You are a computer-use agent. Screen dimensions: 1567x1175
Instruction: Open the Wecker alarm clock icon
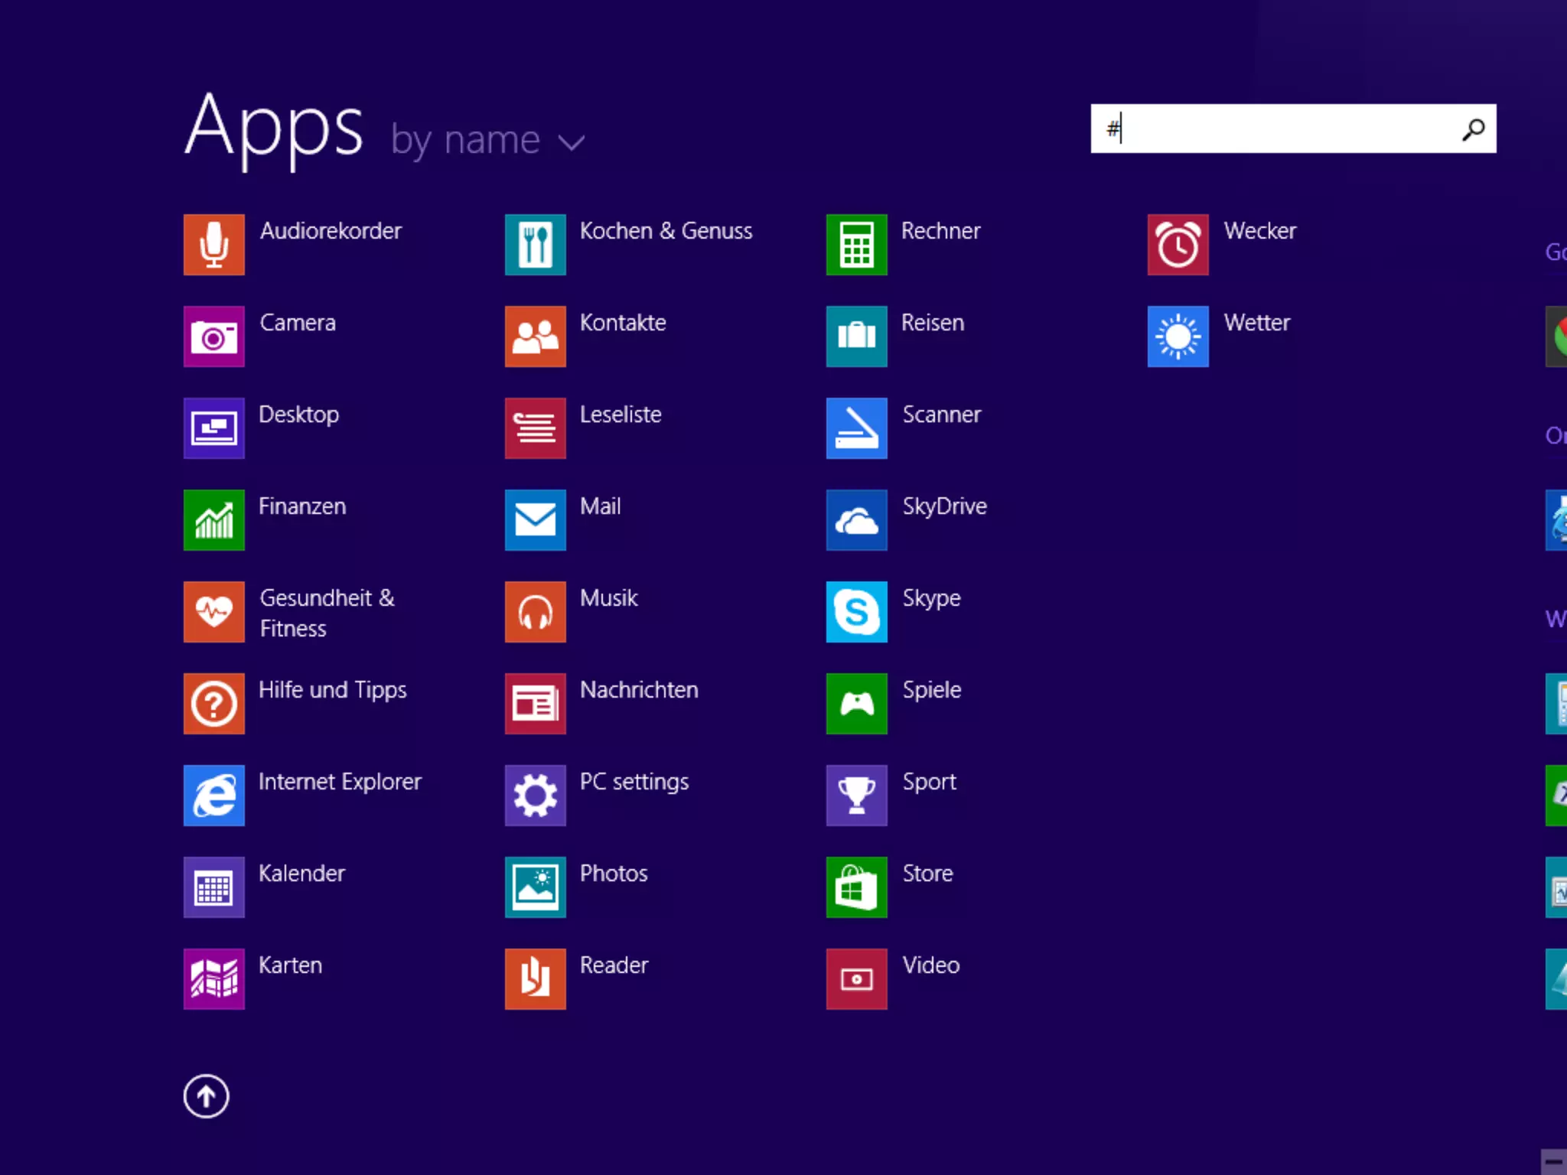[x=1178, y=245]
